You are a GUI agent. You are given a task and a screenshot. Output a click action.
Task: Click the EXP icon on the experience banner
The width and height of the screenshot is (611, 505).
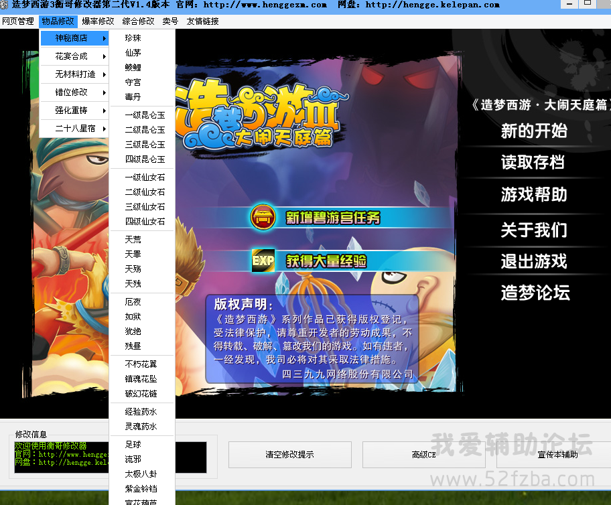pos(263,261)
